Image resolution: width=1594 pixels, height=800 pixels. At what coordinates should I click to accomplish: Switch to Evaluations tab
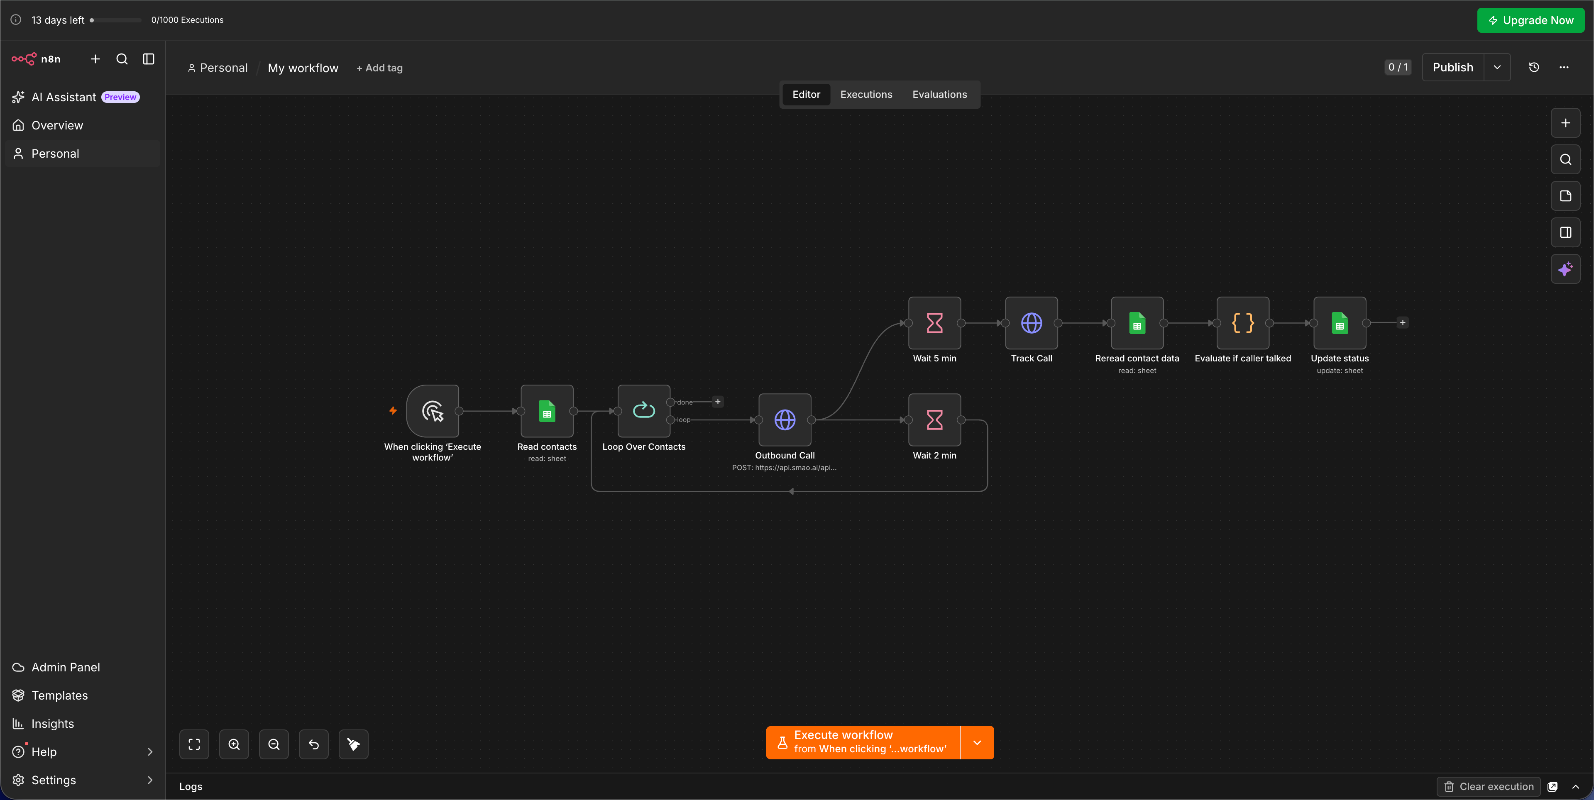pyautogui.click(x=939, y=95)
